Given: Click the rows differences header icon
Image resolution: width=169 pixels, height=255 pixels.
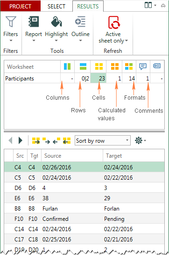Looking at the screenshot, I should [83, 66].
